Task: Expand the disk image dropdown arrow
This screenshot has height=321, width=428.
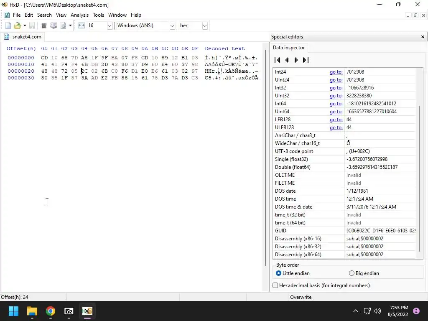Action: 70,25
